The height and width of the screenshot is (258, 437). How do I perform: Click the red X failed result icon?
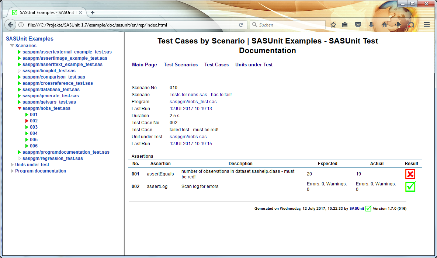pyautogui.click(x=410, y=174)
